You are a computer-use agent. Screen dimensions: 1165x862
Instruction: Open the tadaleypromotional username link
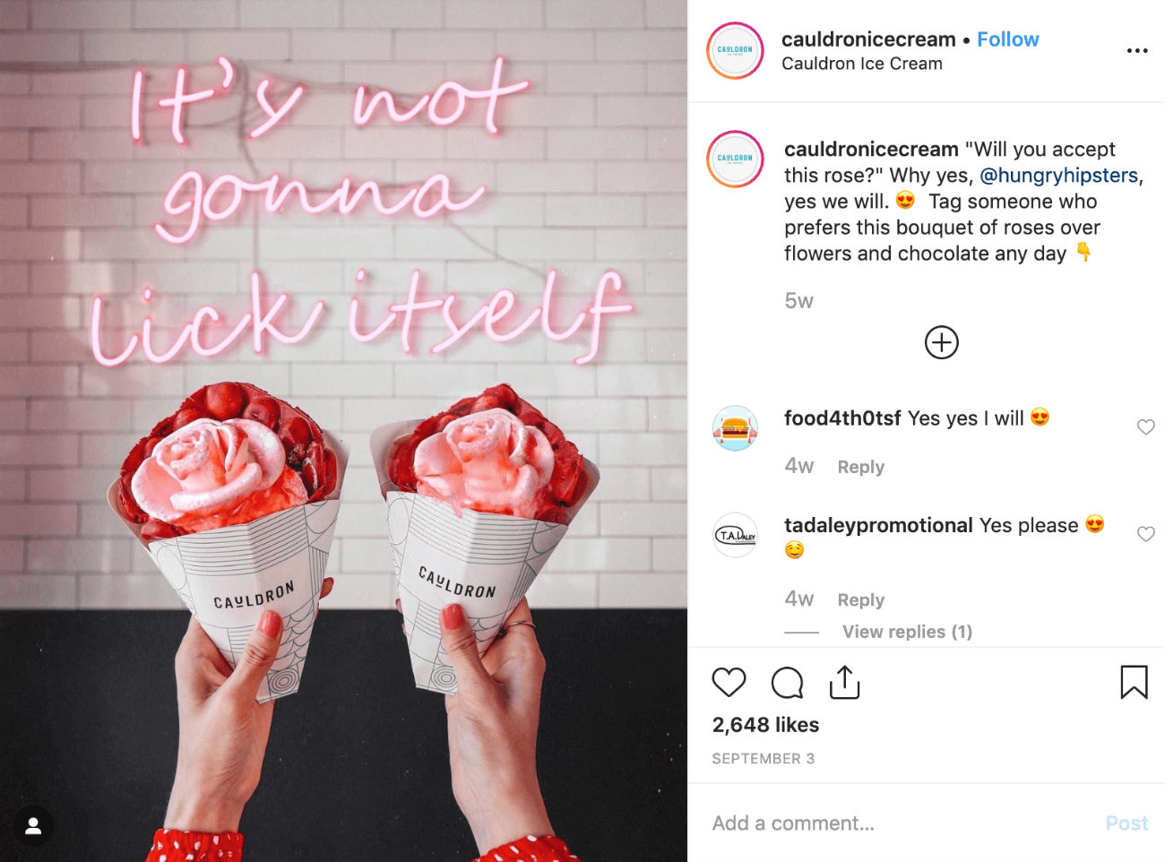click(x=878, y=525)
